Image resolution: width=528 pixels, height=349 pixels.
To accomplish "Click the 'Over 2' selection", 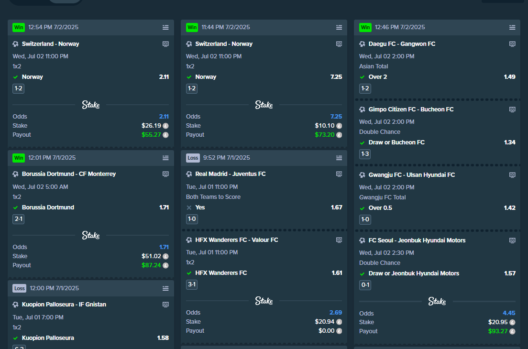I will coord(377,77).
